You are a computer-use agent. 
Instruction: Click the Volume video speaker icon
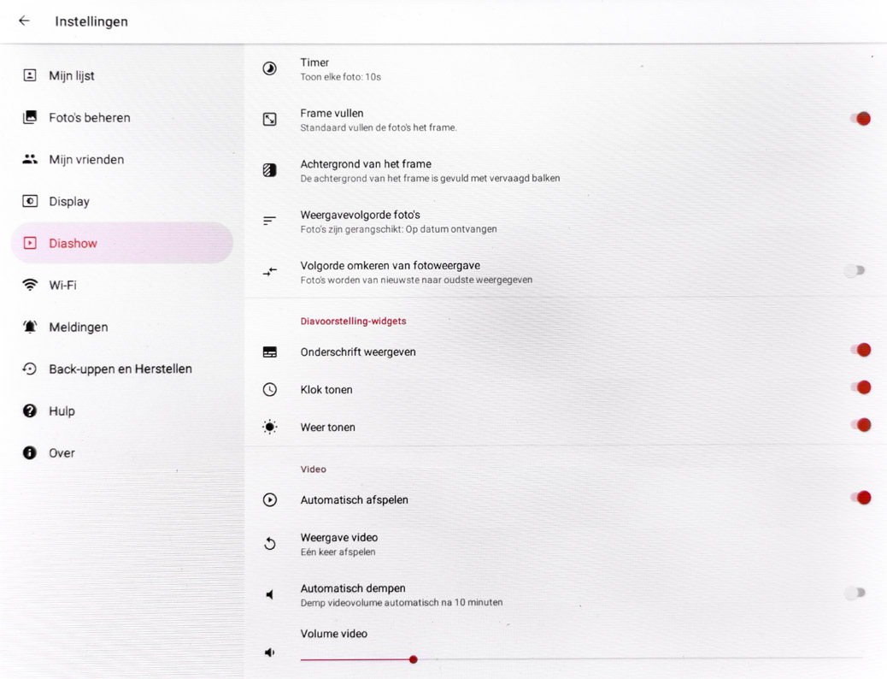(x=269, y=652)
